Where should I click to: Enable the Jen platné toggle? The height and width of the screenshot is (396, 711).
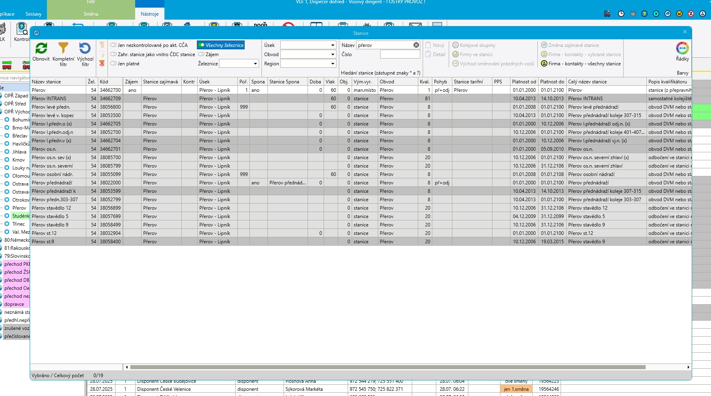[114, 64]
